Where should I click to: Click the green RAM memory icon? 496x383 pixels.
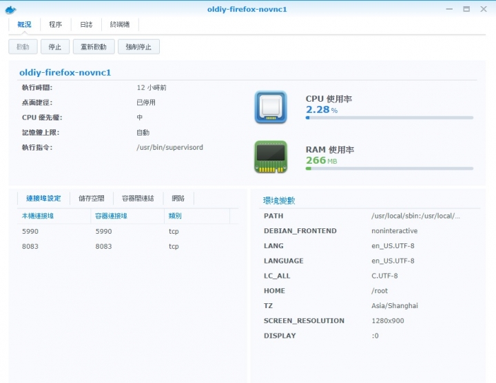click(270, 157)
